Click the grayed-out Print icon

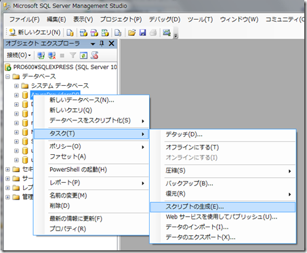[x=153, y=32]
